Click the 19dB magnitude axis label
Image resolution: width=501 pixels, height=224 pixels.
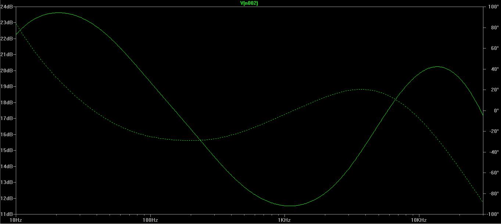[6, 87]
